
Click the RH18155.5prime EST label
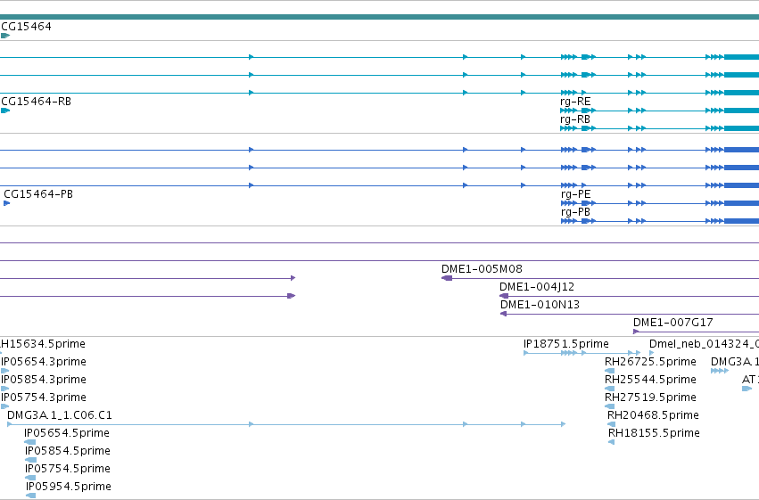pos(654,433)
